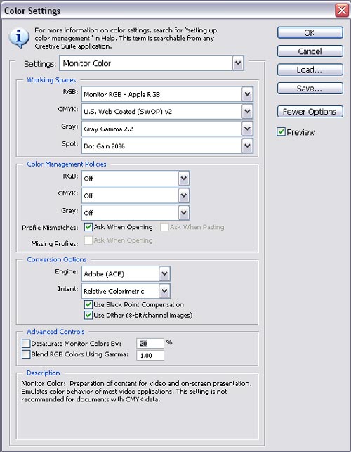Click the Fewer Options button

pos(310,112)
